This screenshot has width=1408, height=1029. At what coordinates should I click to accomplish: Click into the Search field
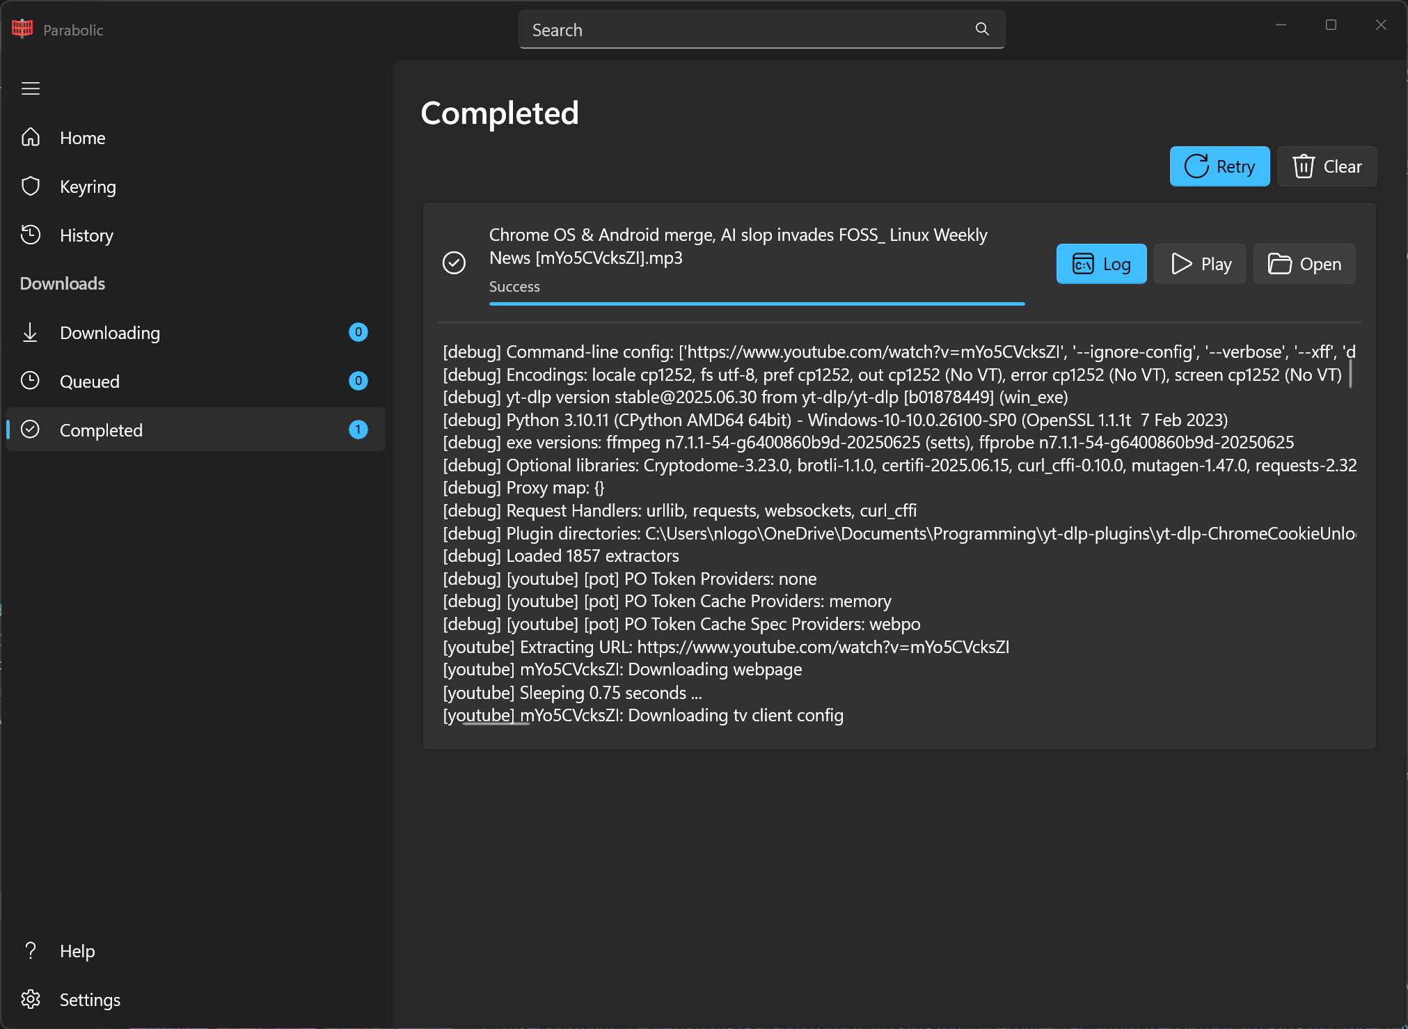[x=745, y=29]
